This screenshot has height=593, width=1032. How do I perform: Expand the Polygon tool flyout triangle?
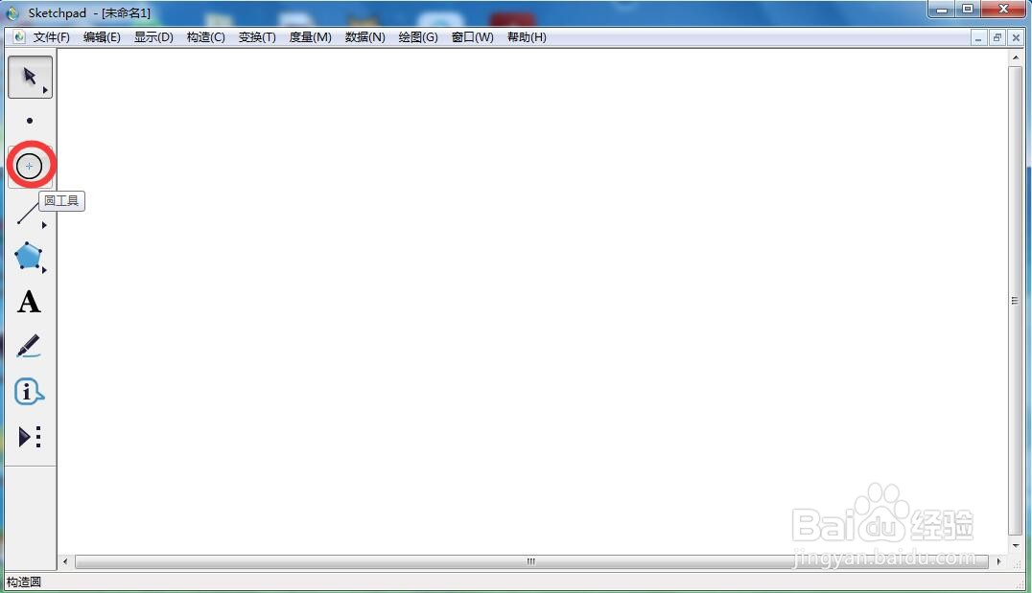pos(44,269)
